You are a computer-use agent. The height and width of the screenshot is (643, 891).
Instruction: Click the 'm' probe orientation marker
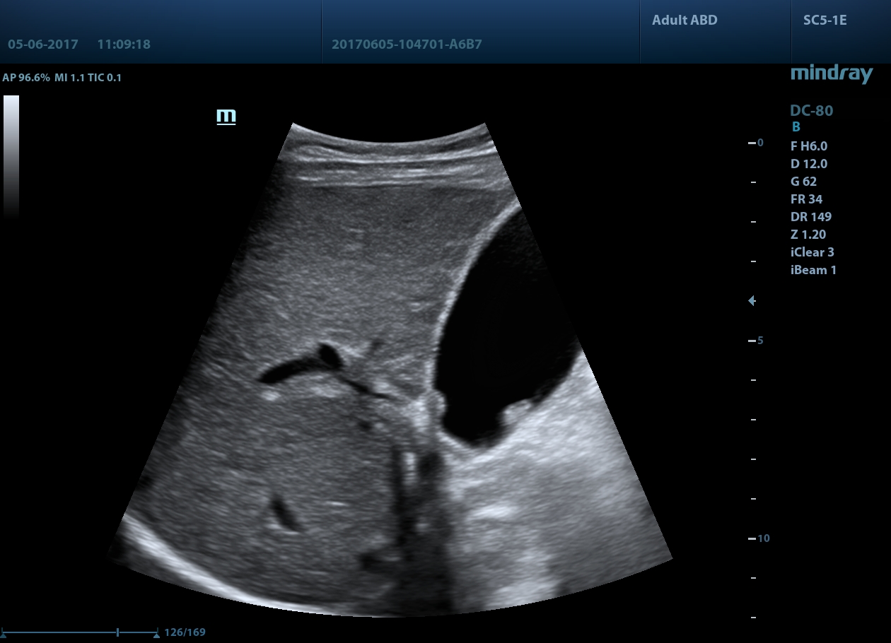(x=226, y=117)
